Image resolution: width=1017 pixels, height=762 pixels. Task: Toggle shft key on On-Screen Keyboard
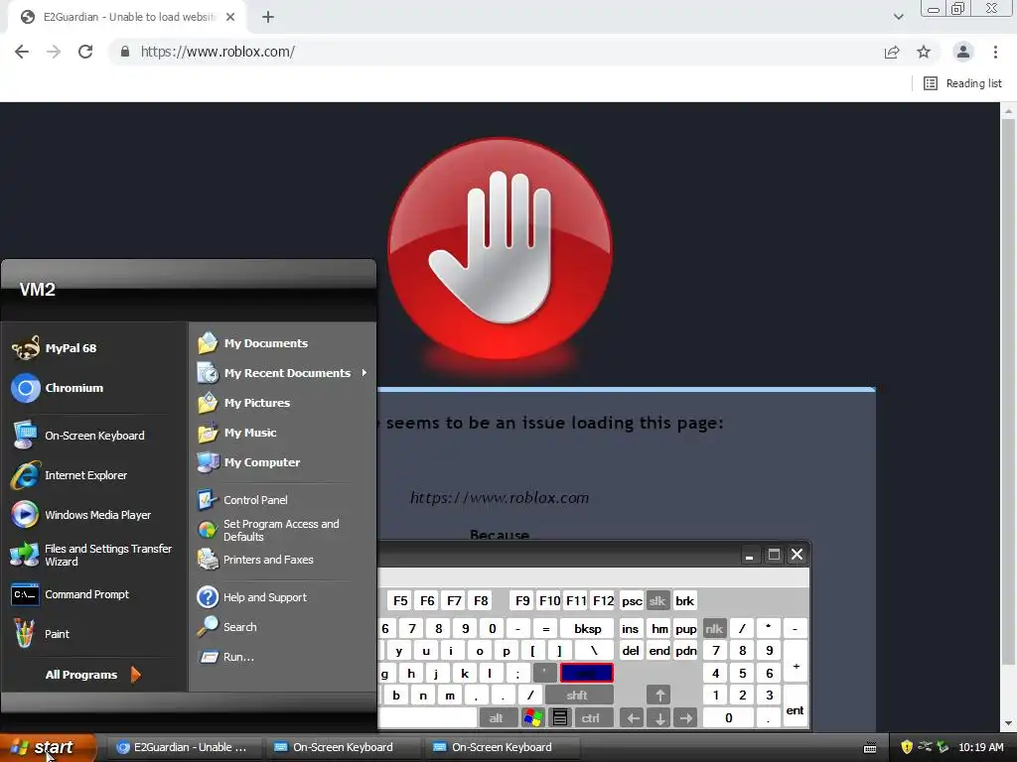tap(579, 696)
